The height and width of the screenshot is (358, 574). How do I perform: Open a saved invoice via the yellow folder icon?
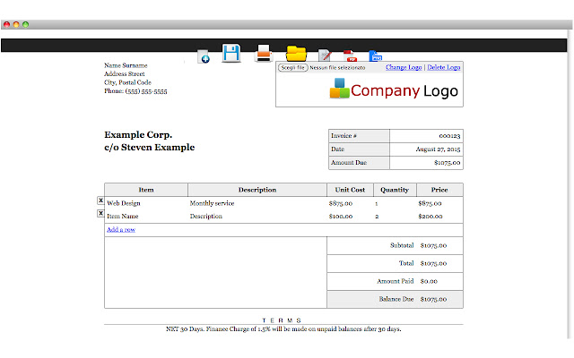(296, 54)
